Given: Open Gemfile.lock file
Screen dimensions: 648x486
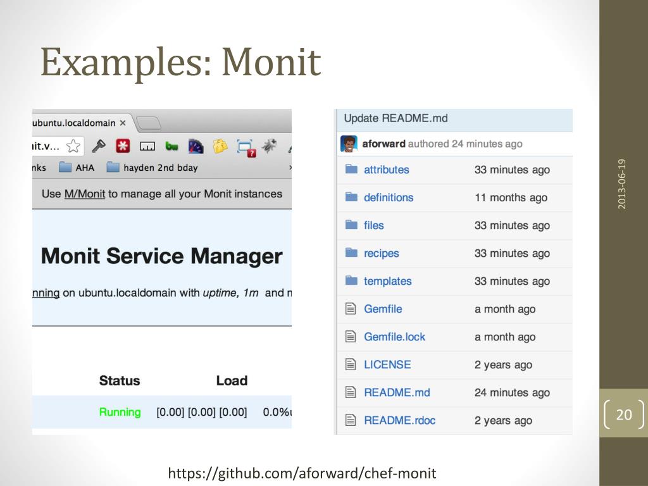Looking at the screenshot, I should [x=395, y=337].
